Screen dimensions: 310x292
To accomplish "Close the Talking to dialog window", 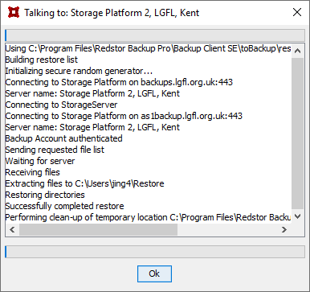I will pyautogui.click(x=297, y=12).
